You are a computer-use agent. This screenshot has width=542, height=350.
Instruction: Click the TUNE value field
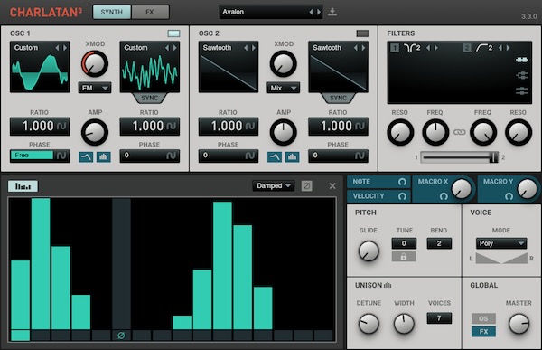(x=404, y=243)
